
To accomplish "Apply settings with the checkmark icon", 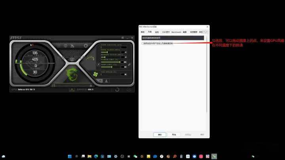I will pos(129,90).
